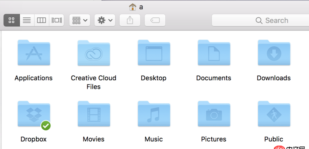Click the home icon in title bar
Image resolution: width=309 pixels, height=149 pixels.
(x=132, y=7)
